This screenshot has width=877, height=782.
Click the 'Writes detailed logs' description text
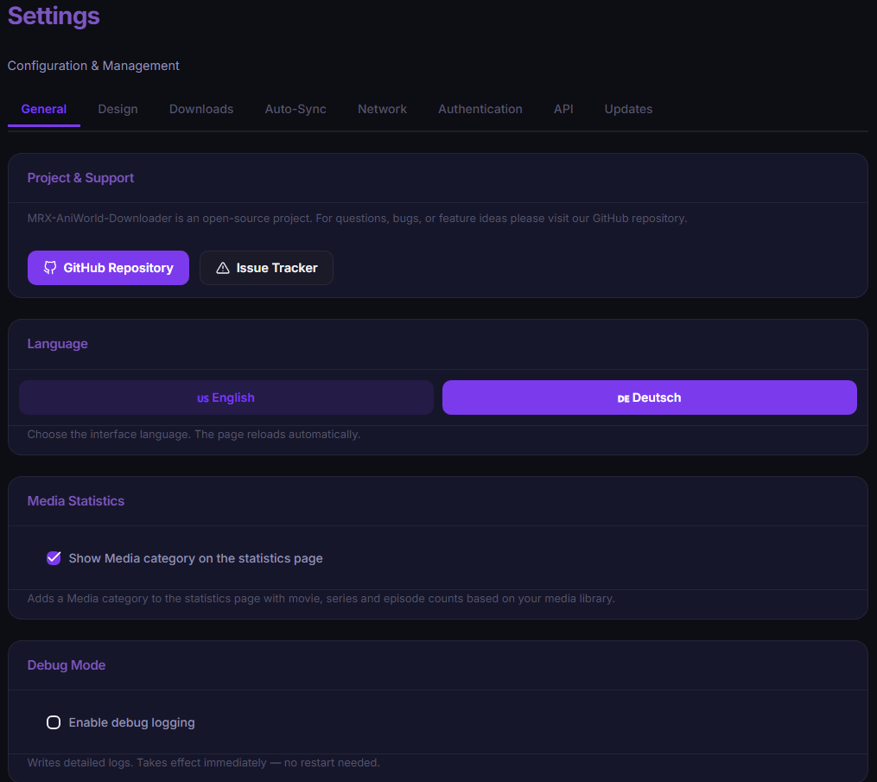coord(204,762)
